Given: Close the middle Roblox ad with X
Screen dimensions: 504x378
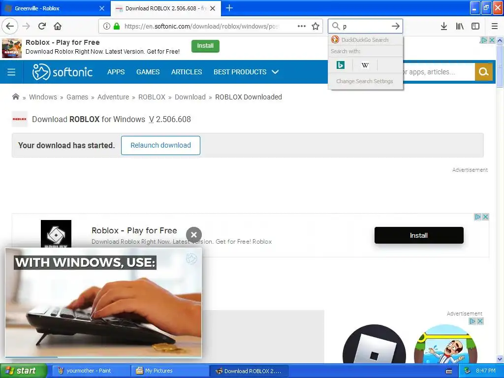Looking at the screenshot, I should 485,217.
